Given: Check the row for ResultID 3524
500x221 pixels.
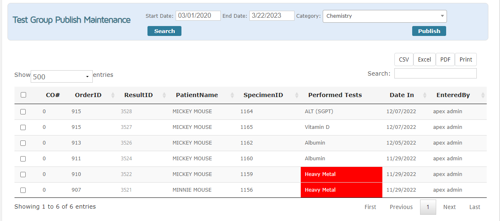Looking at the screenshot, I should pos(23,159).
